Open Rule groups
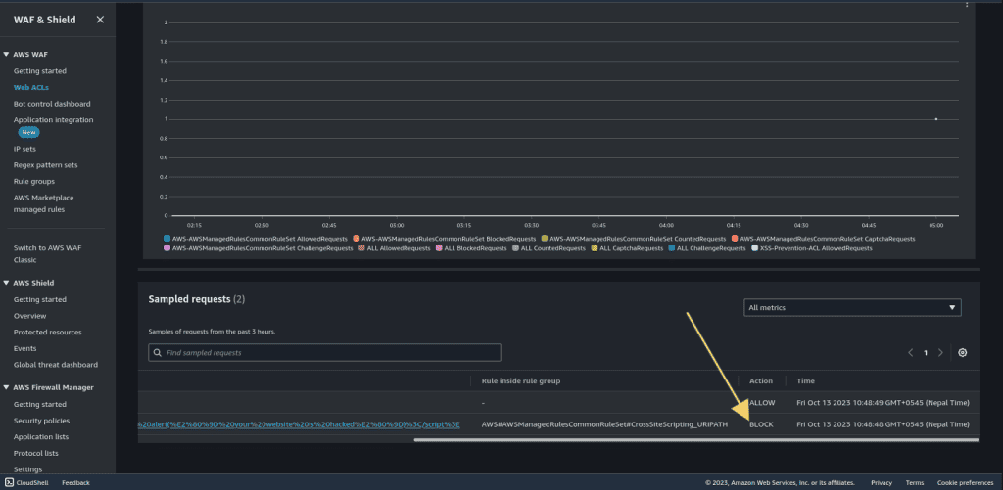The image size is (1003, 490). click(34, 182)
